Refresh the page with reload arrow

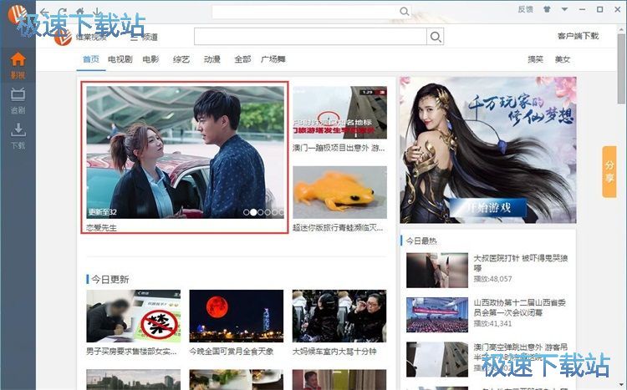coord(62,12)
